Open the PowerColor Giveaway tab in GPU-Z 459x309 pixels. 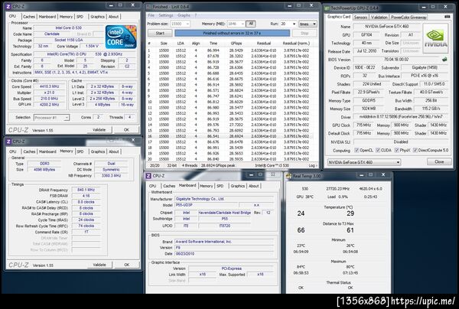pos(409,18)
